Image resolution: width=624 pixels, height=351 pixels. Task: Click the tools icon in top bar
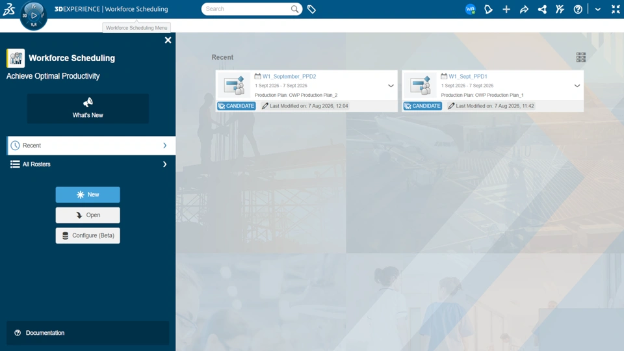click(x=560, y=9)
